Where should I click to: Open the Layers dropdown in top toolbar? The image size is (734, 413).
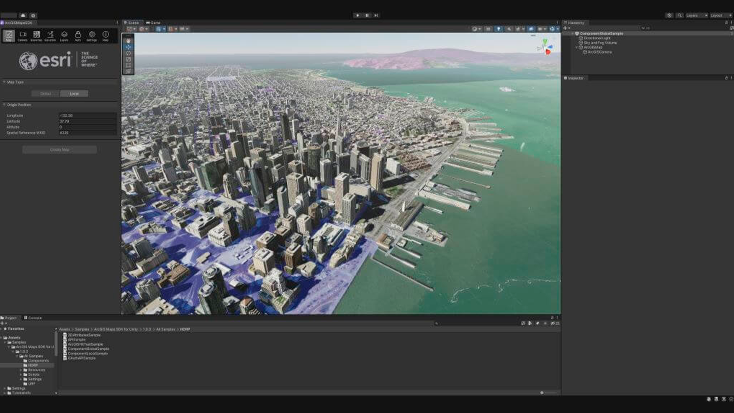(x=697, y=16)
